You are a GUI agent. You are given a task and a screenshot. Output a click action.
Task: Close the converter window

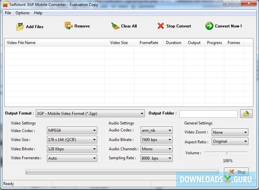249,3
